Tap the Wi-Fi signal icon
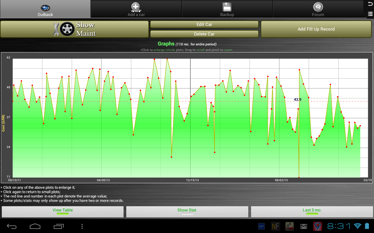 [357, 226]
